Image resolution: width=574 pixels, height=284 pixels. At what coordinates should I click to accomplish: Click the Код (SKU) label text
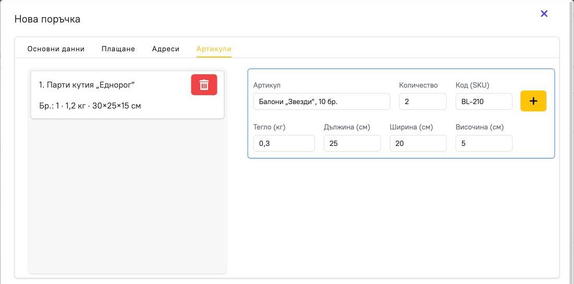point(473,85)
